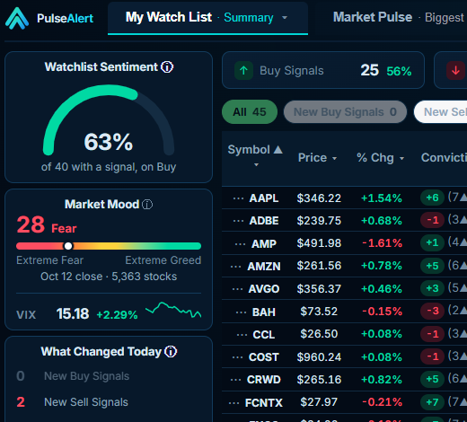
Task: Click the Conviction column header
Action: 444,157
